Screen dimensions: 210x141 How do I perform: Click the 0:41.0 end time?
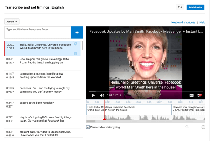tap(10, 135)
